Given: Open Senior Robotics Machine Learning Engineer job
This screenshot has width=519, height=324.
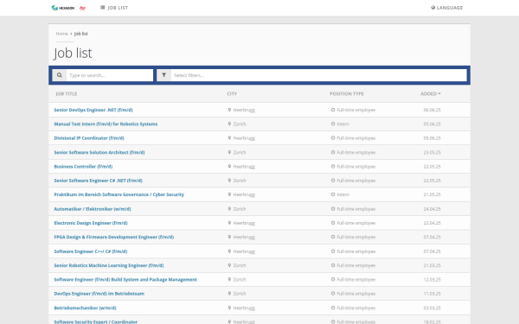Looking at the screenshot, I should tap(109, 265).
